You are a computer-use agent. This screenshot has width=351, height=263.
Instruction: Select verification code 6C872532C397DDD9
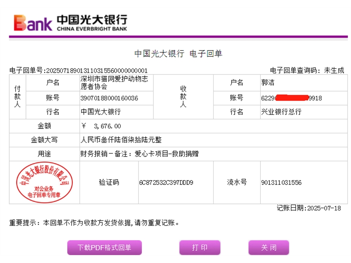tap(166, 183)
